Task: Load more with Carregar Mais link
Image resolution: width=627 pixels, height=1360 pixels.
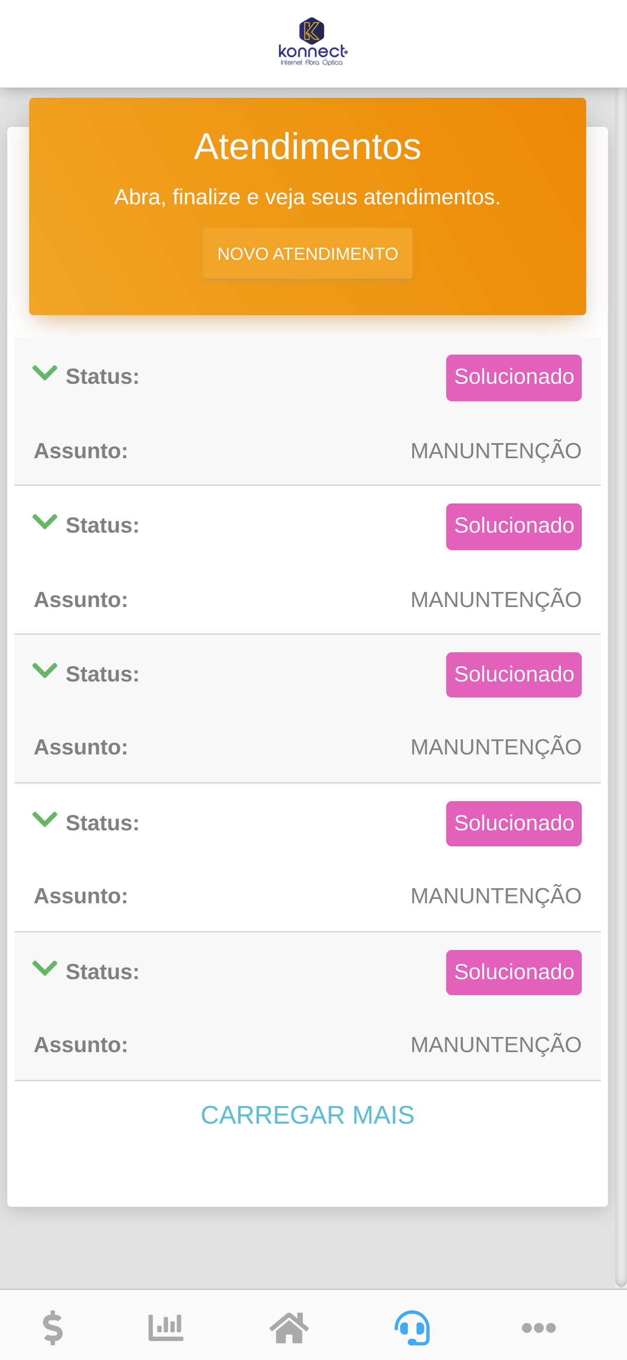Action: tap(307, 1115)
